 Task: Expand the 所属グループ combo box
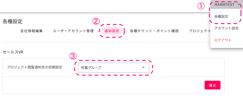click(114, 68)
